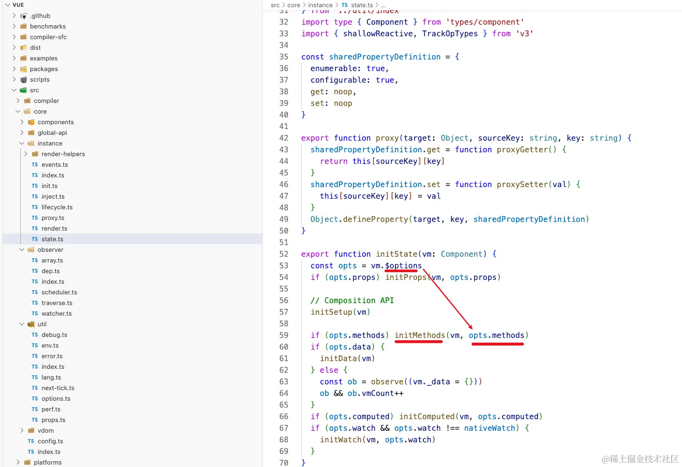Screen dimensions: 682x467
Task: Click the initSetup(vm) call on line 57
Action: 340,312
